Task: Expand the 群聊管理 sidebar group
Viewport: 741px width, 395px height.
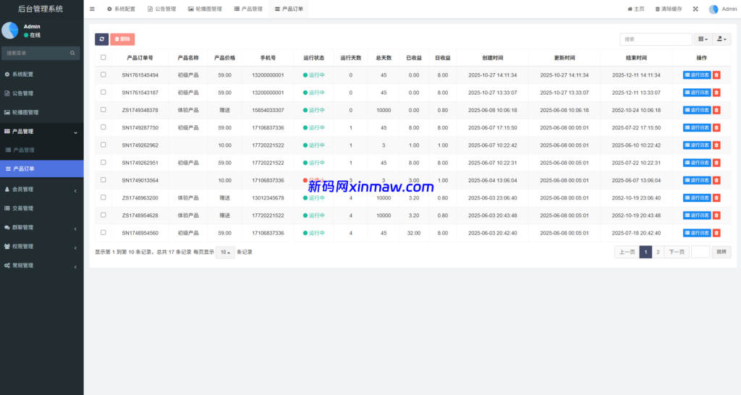Action: (x=41, y=227)
